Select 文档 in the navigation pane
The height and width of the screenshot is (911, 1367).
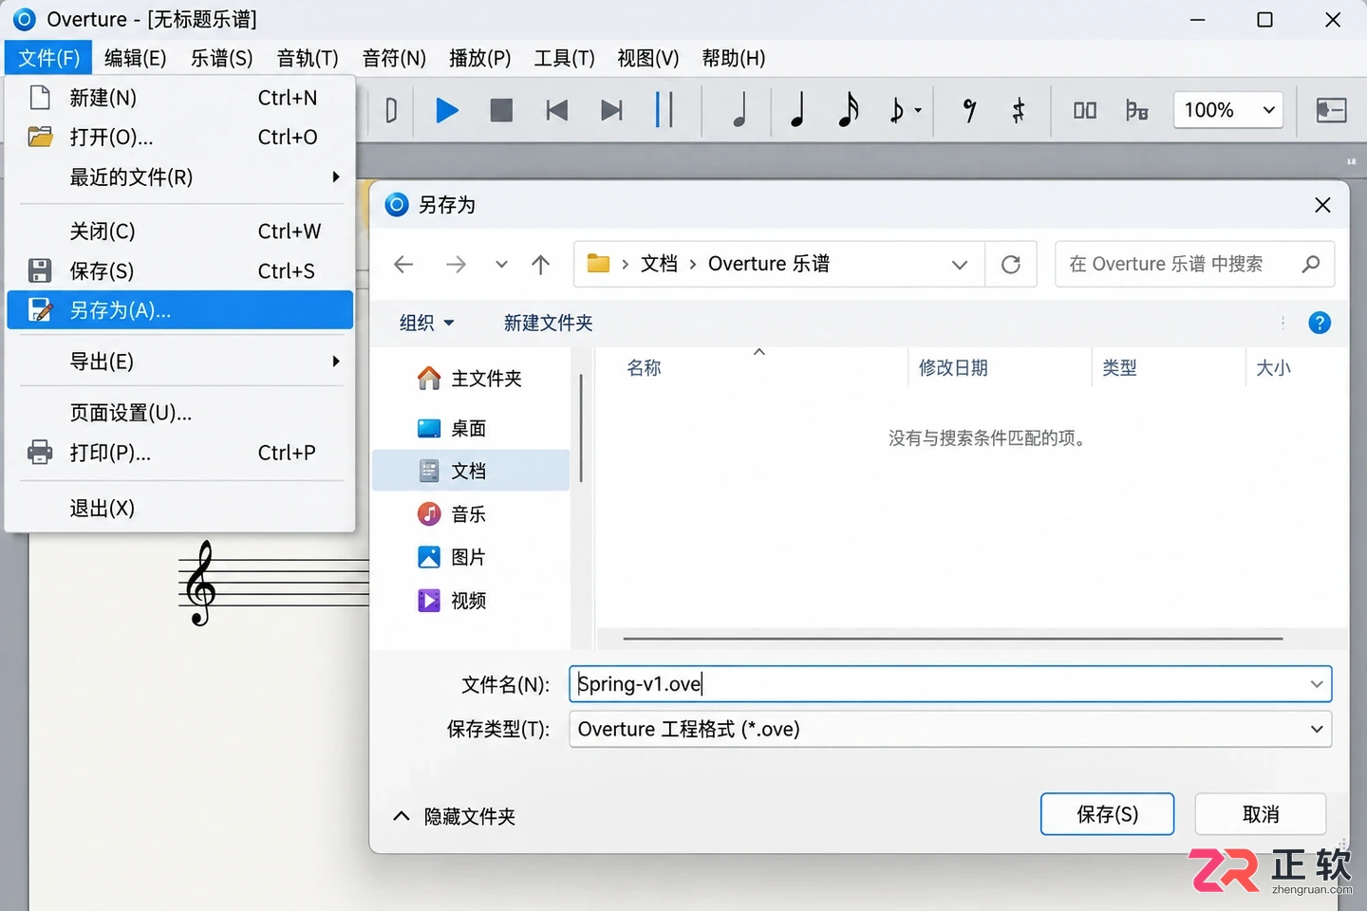[x=470, y=471]
